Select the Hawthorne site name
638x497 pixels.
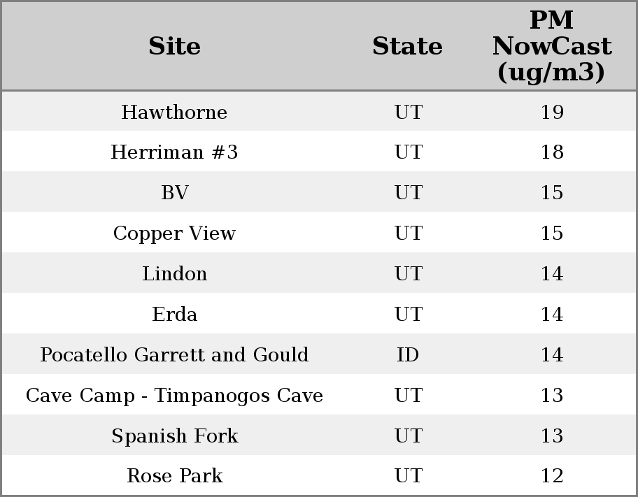click(174, 112)
